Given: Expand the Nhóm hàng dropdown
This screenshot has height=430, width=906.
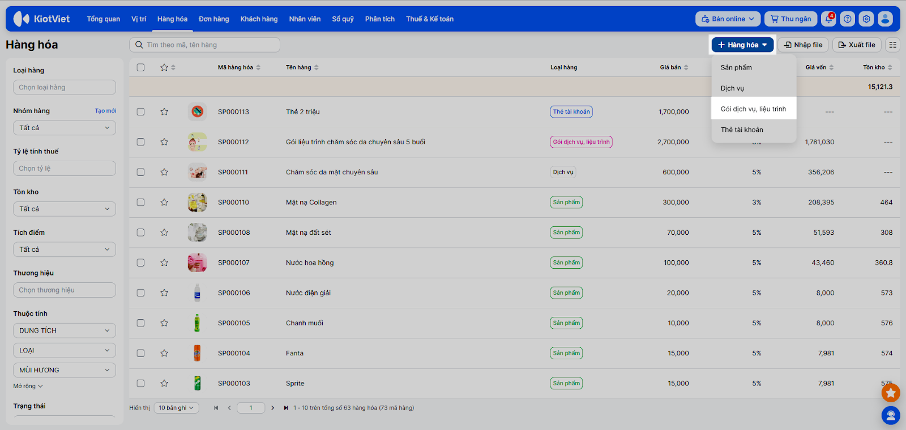Looking at the screenshot, I should click(64, 128).
